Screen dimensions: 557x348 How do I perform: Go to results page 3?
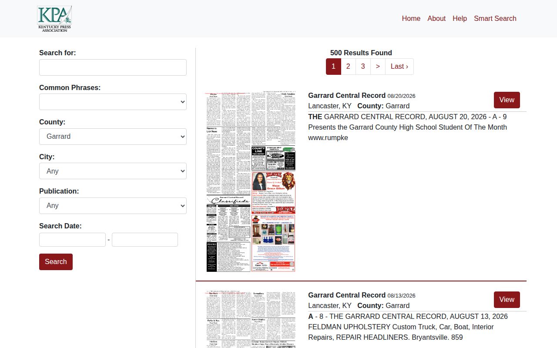363,67
